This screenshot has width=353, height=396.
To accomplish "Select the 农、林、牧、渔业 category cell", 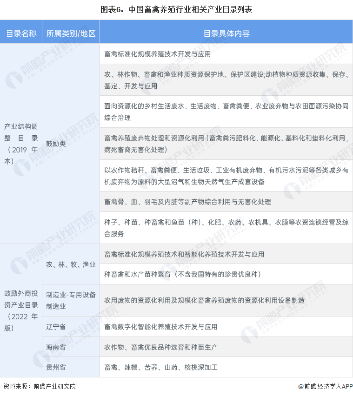I will pyautogui.click(x=71, y=264).
